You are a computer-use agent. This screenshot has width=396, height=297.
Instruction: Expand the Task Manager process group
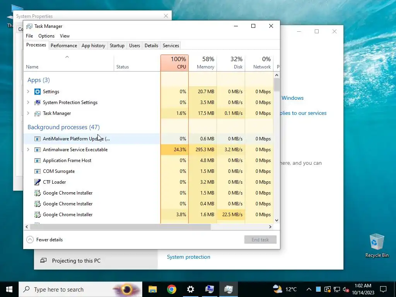[x=28, y=113]
